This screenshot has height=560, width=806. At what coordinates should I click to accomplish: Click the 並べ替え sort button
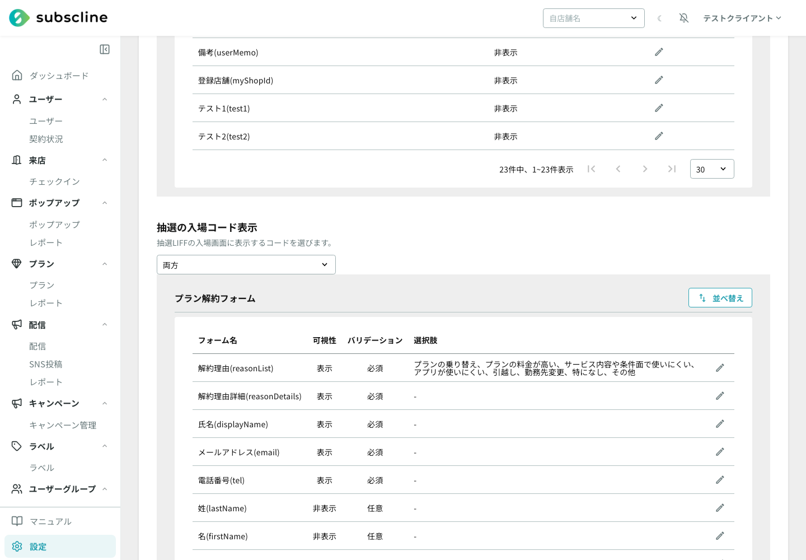pyautogui.click(x=720, y=298)
